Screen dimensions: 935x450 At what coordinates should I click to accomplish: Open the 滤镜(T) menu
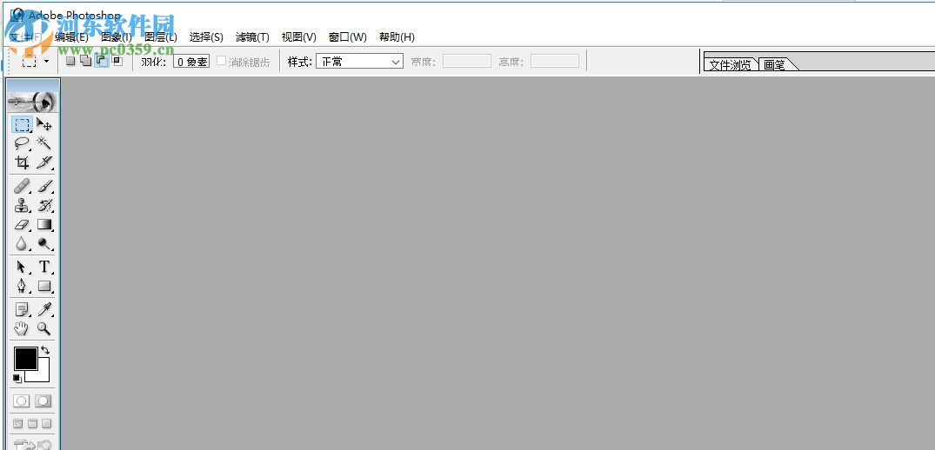point(252,36)
